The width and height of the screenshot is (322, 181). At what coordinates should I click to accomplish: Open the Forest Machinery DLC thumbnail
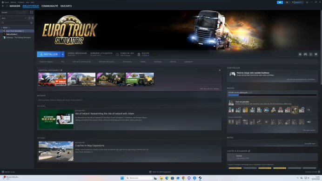tap(111, 79)
